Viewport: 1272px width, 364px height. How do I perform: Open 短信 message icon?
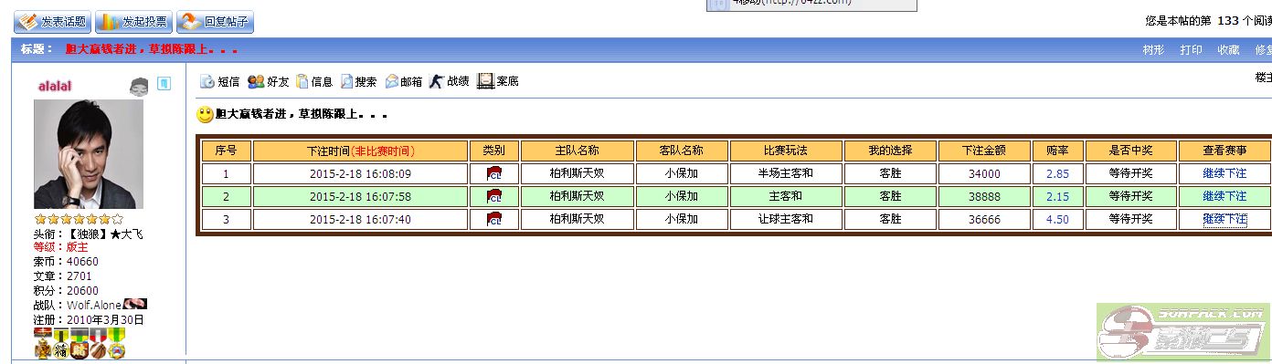[220, 81]
